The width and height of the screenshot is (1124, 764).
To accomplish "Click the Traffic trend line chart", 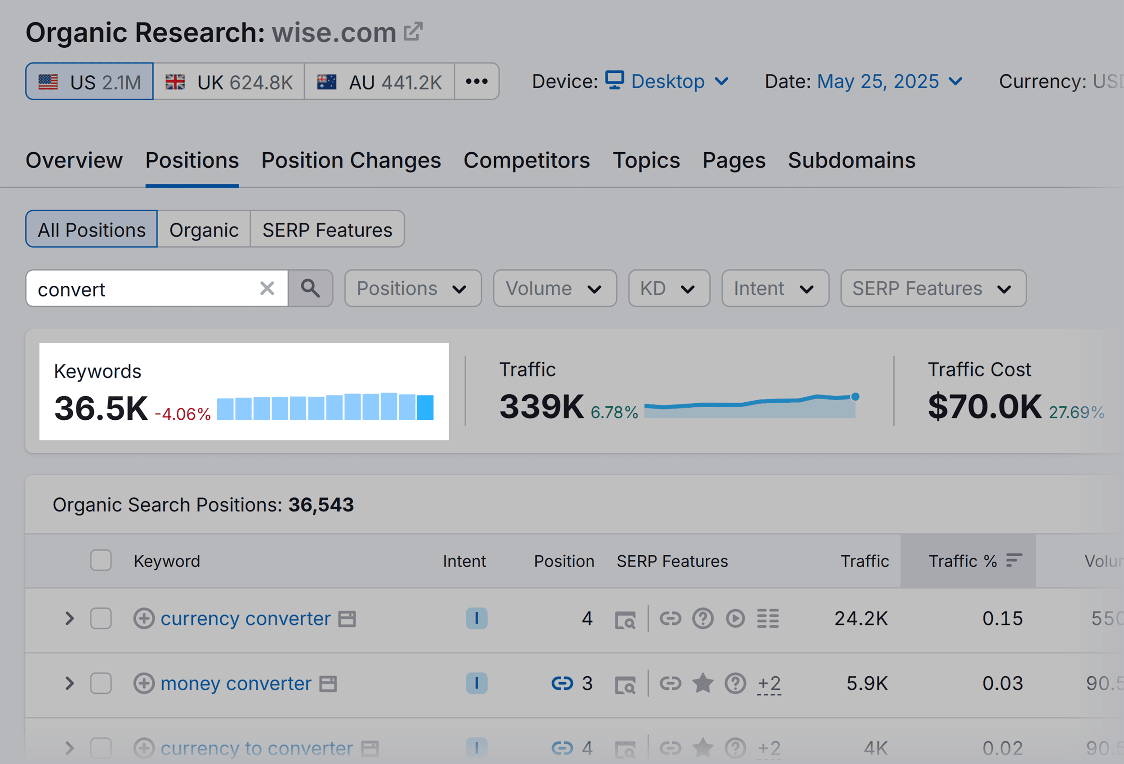I will point(752,405).
